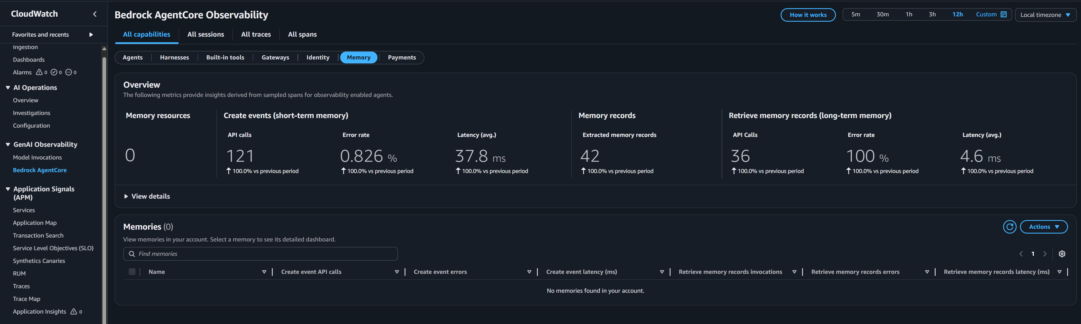Sort by Retrieve memory records errors arrow
This screenshot has height=324, width=1081.
pyautogui.click(x=927, y=272)
